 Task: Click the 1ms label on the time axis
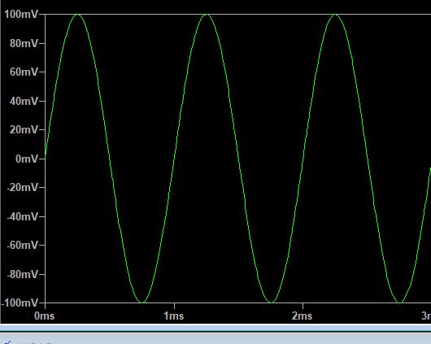point(174,316)
